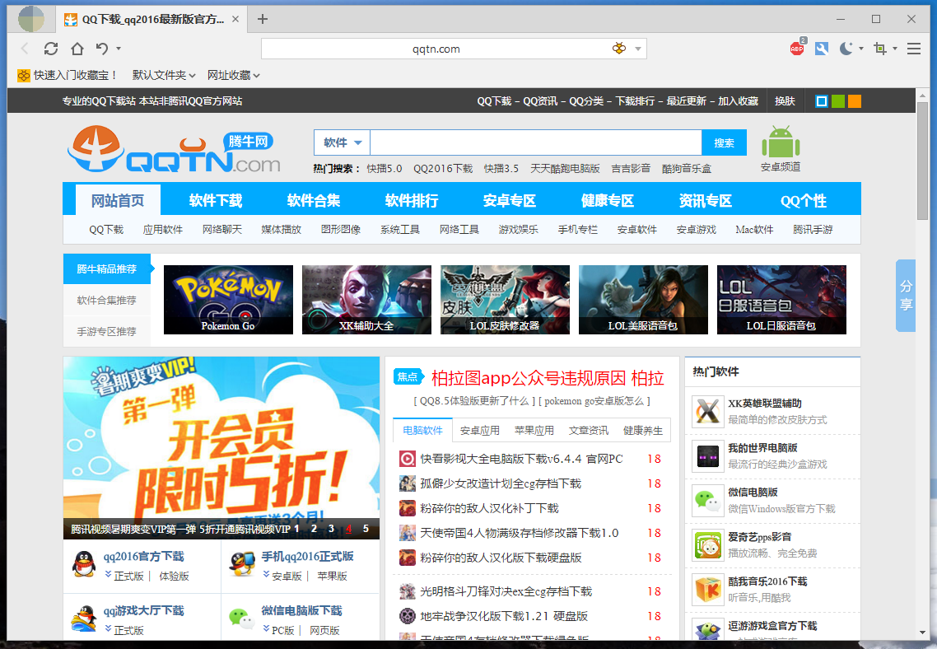Click the screenshot crop icon
The width and height of the screenshot is (937, 649).
tap(880, 49)
